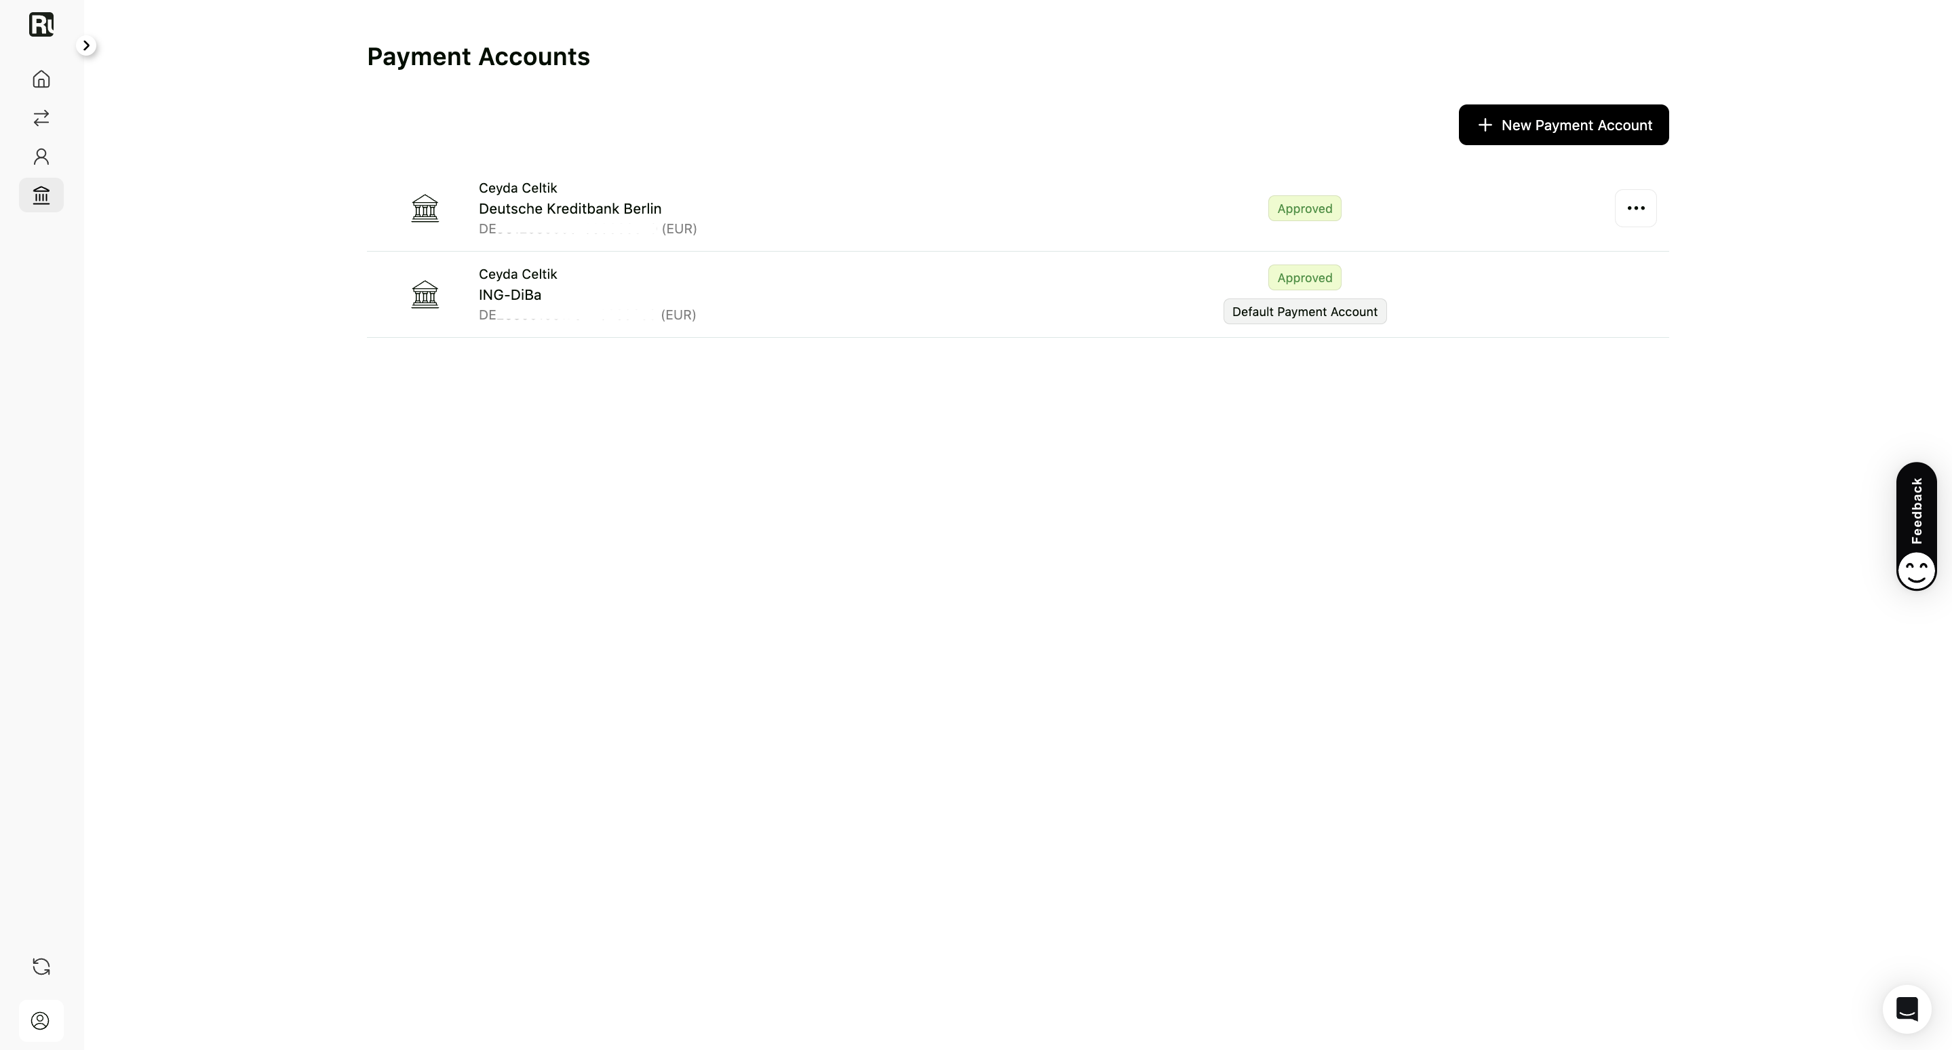
Task: Select the Deutsche Kreditbank Berlin account name
Action: coord(570,208)
